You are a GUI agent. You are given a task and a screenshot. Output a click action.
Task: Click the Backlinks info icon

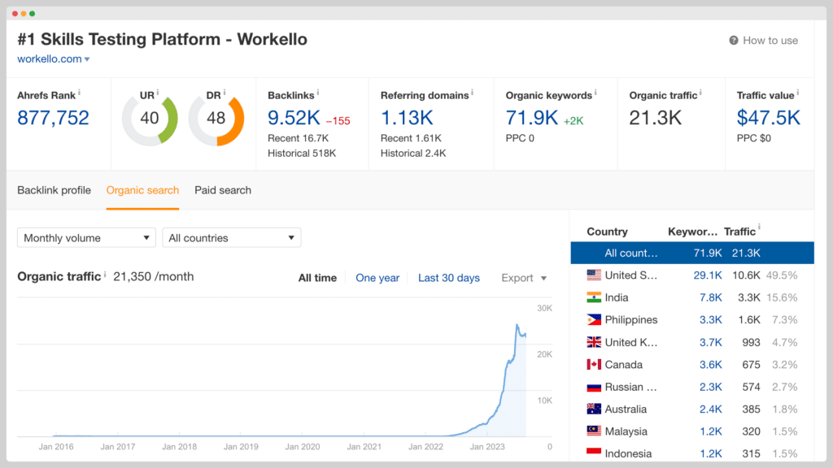tap(318, 93)
